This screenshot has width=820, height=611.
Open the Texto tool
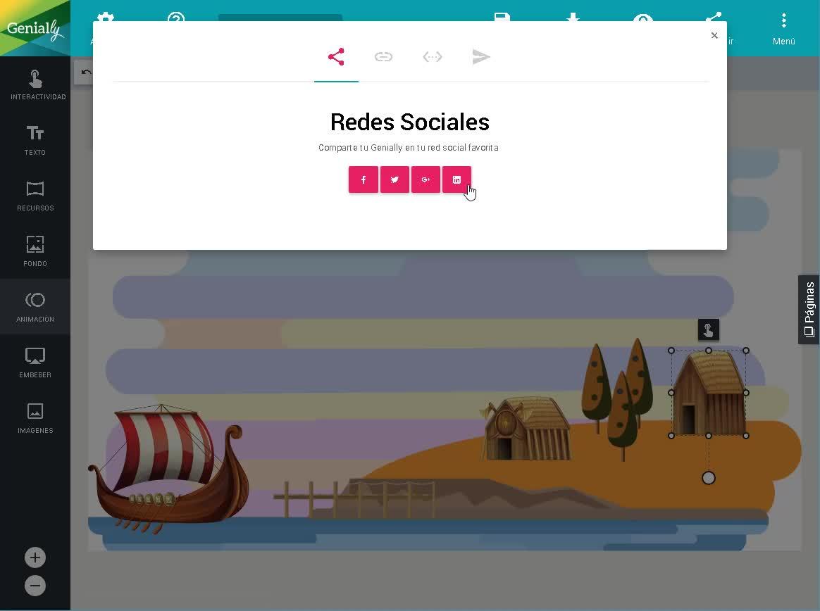[35, 140]
